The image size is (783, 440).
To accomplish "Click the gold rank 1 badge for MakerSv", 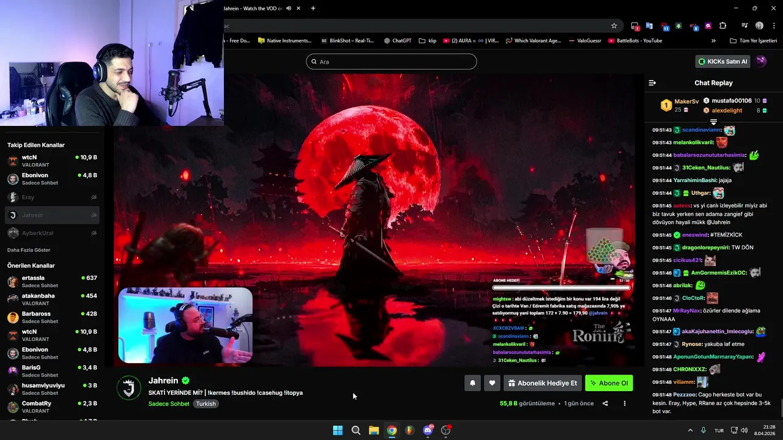I will [x=666, y=106].
